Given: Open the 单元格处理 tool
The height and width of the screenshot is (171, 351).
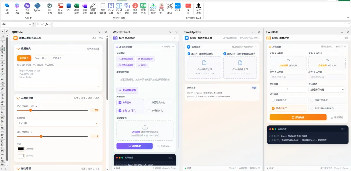Looking at the screenshot, I should 103,9.
